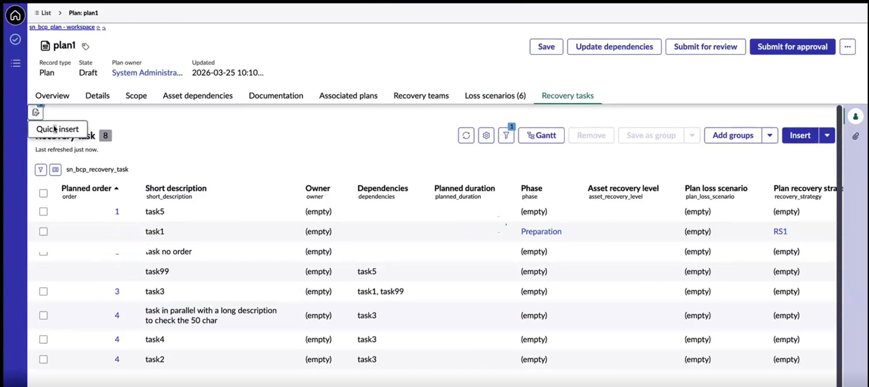Viewport: 869px width, 387px height.
Task: Click the tag icon beside plan1
Action: (86, 46)
